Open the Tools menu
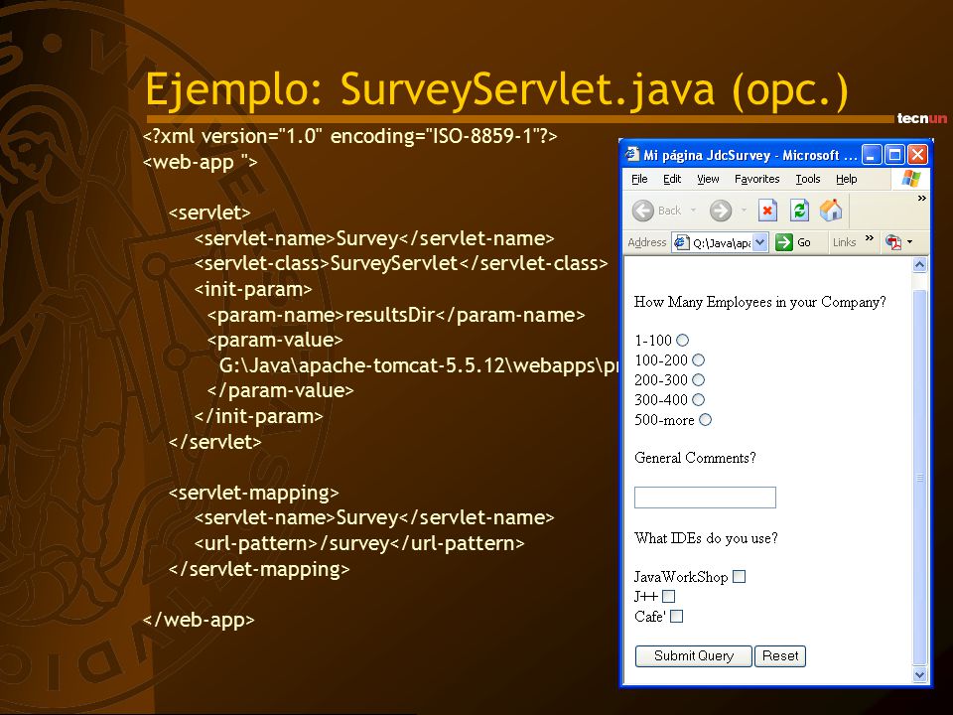This screenshot has width=953, height=715. coord(808,179)
